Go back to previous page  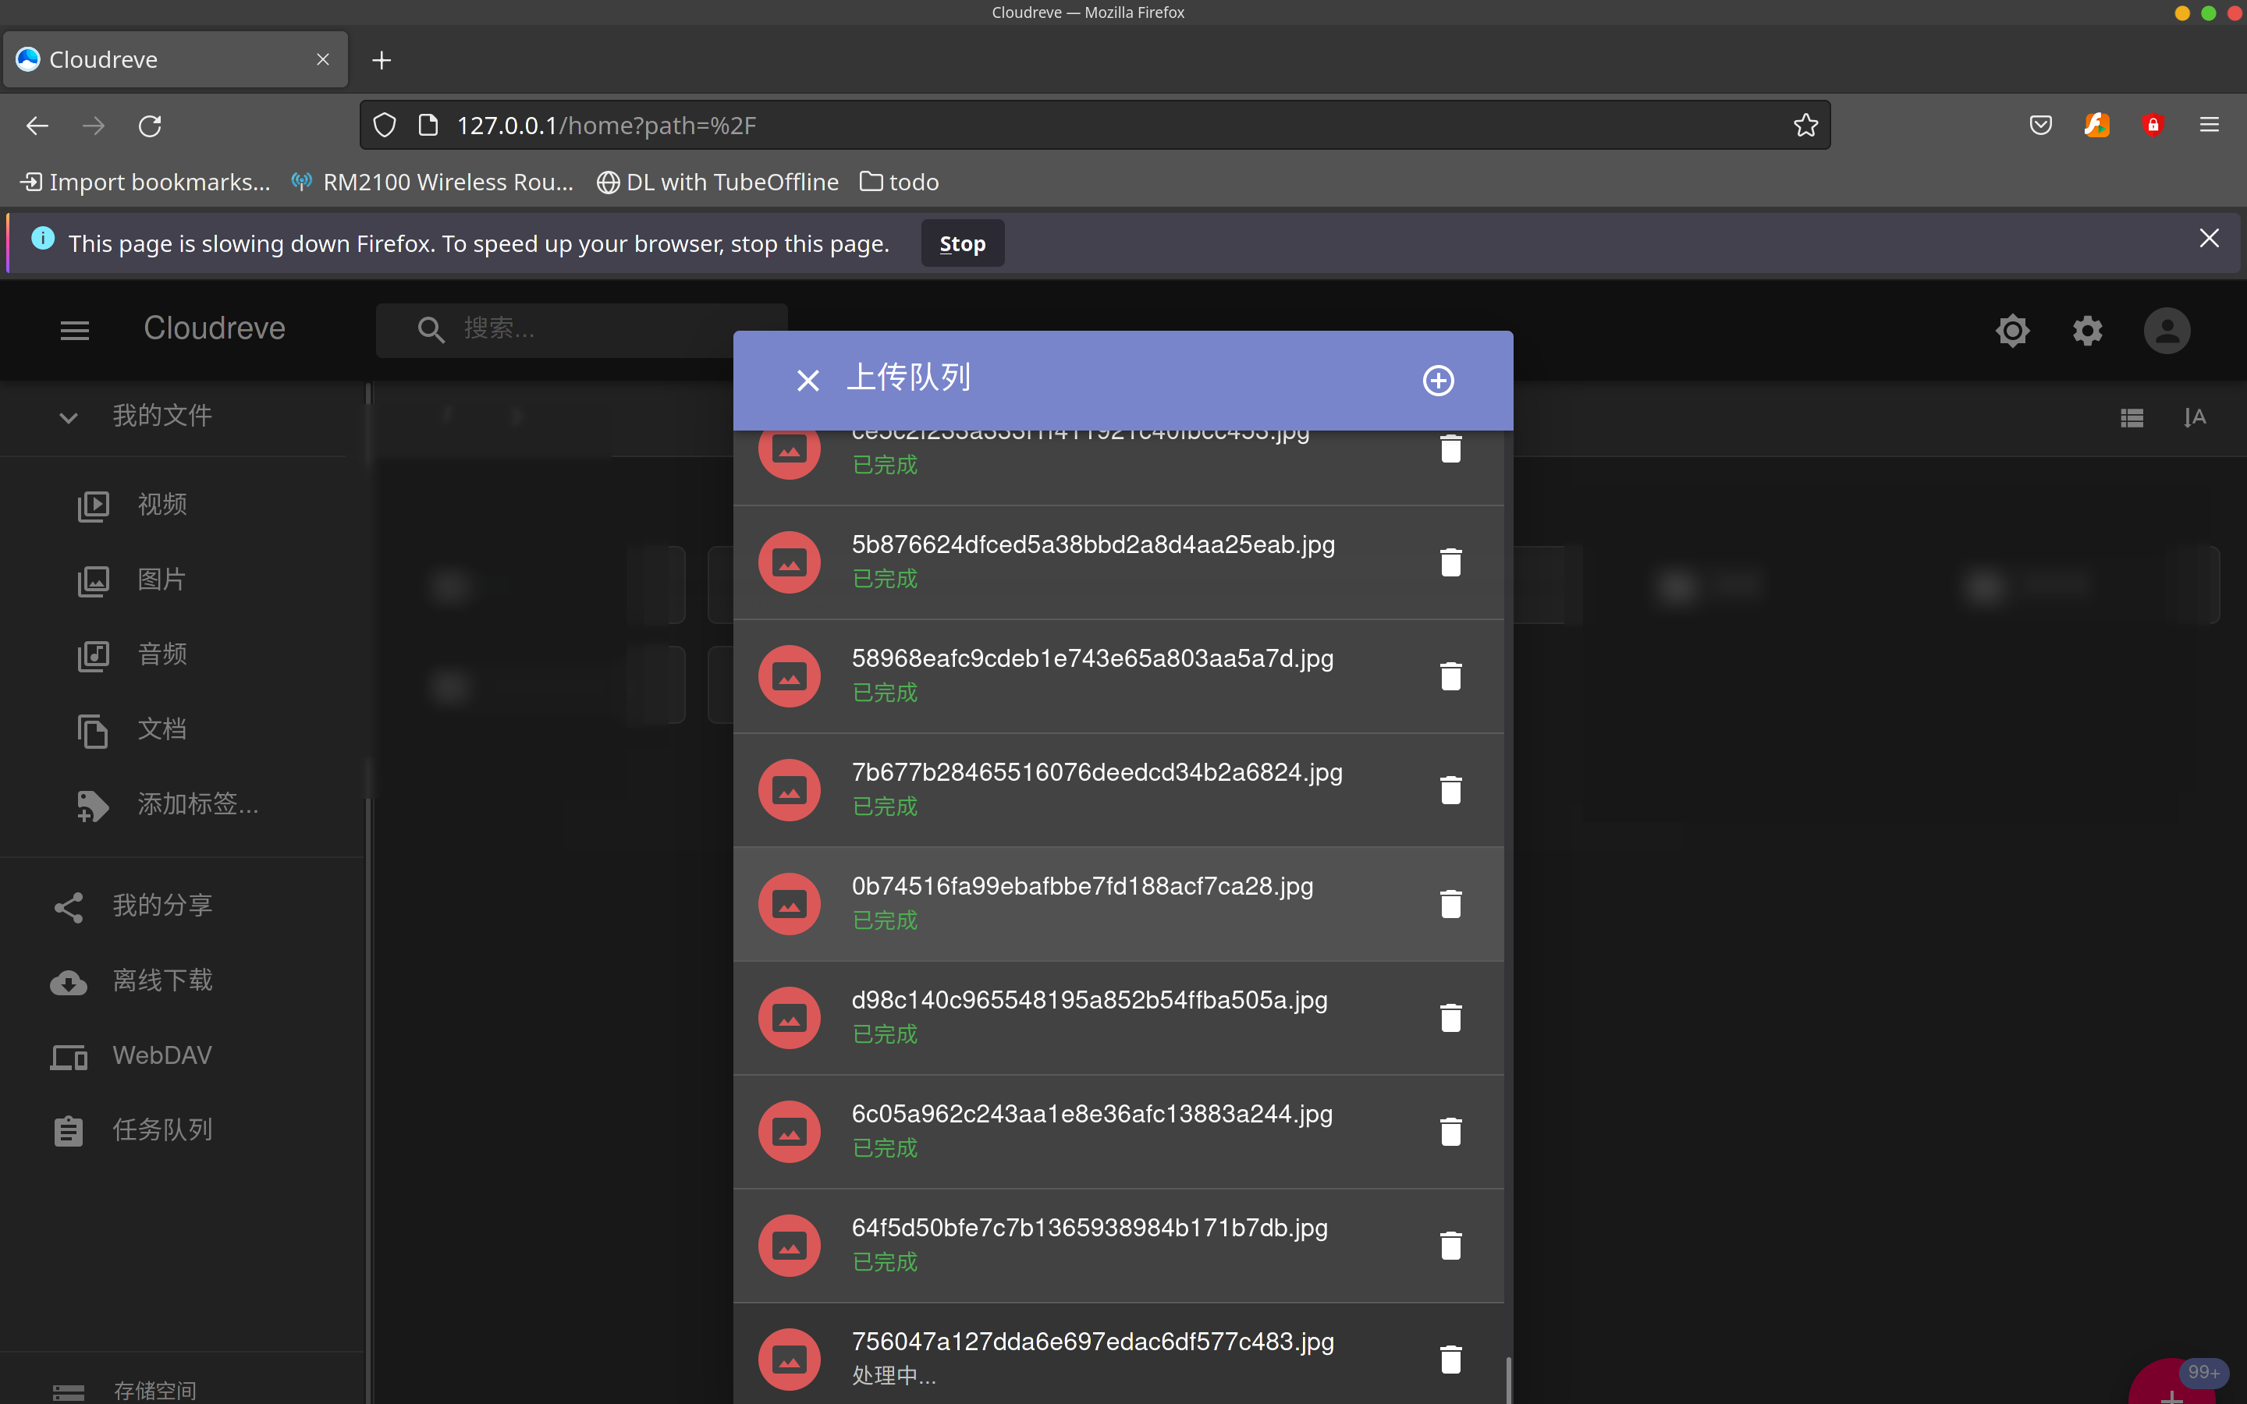[x=37, y=126]
